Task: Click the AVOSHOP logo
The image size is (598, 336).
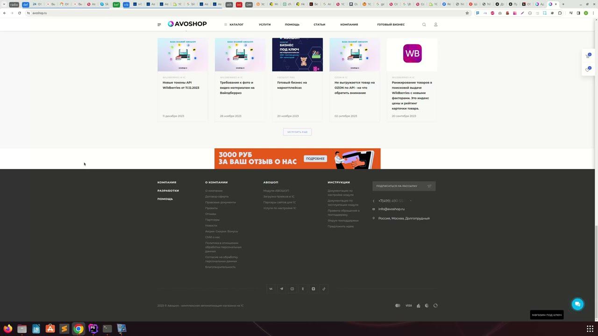Action: [187, 24]
